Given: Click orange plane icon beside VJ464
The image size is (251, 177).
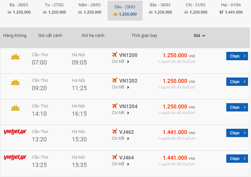Looking at the screenshot, I should (114, 157).
